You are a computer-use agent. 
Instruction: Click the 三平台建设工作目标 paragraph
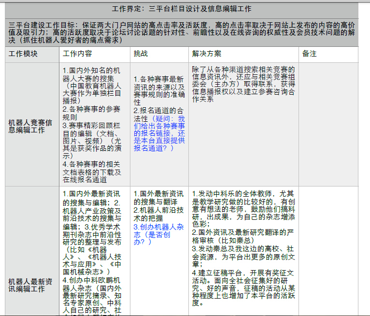click(x=182, y=32)
